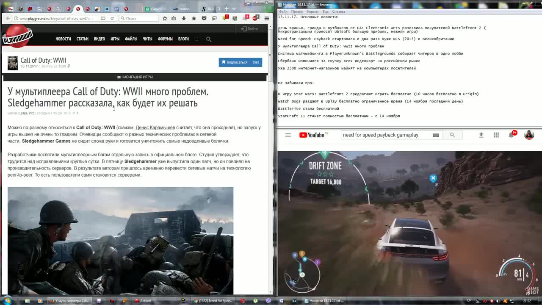
Task: Click 'Не забываем про:' line in Notepad
Action: (296, 83)
